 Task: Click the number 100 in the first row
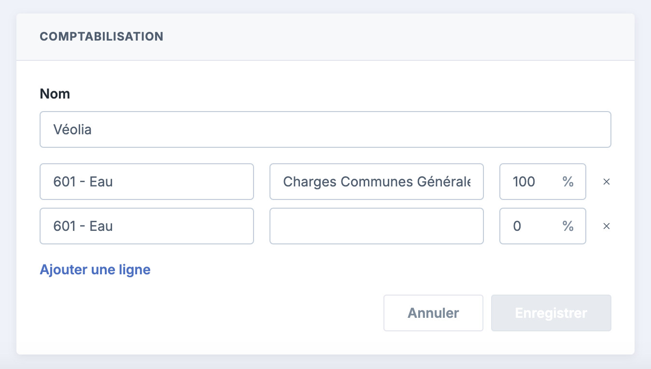(524, 182)
